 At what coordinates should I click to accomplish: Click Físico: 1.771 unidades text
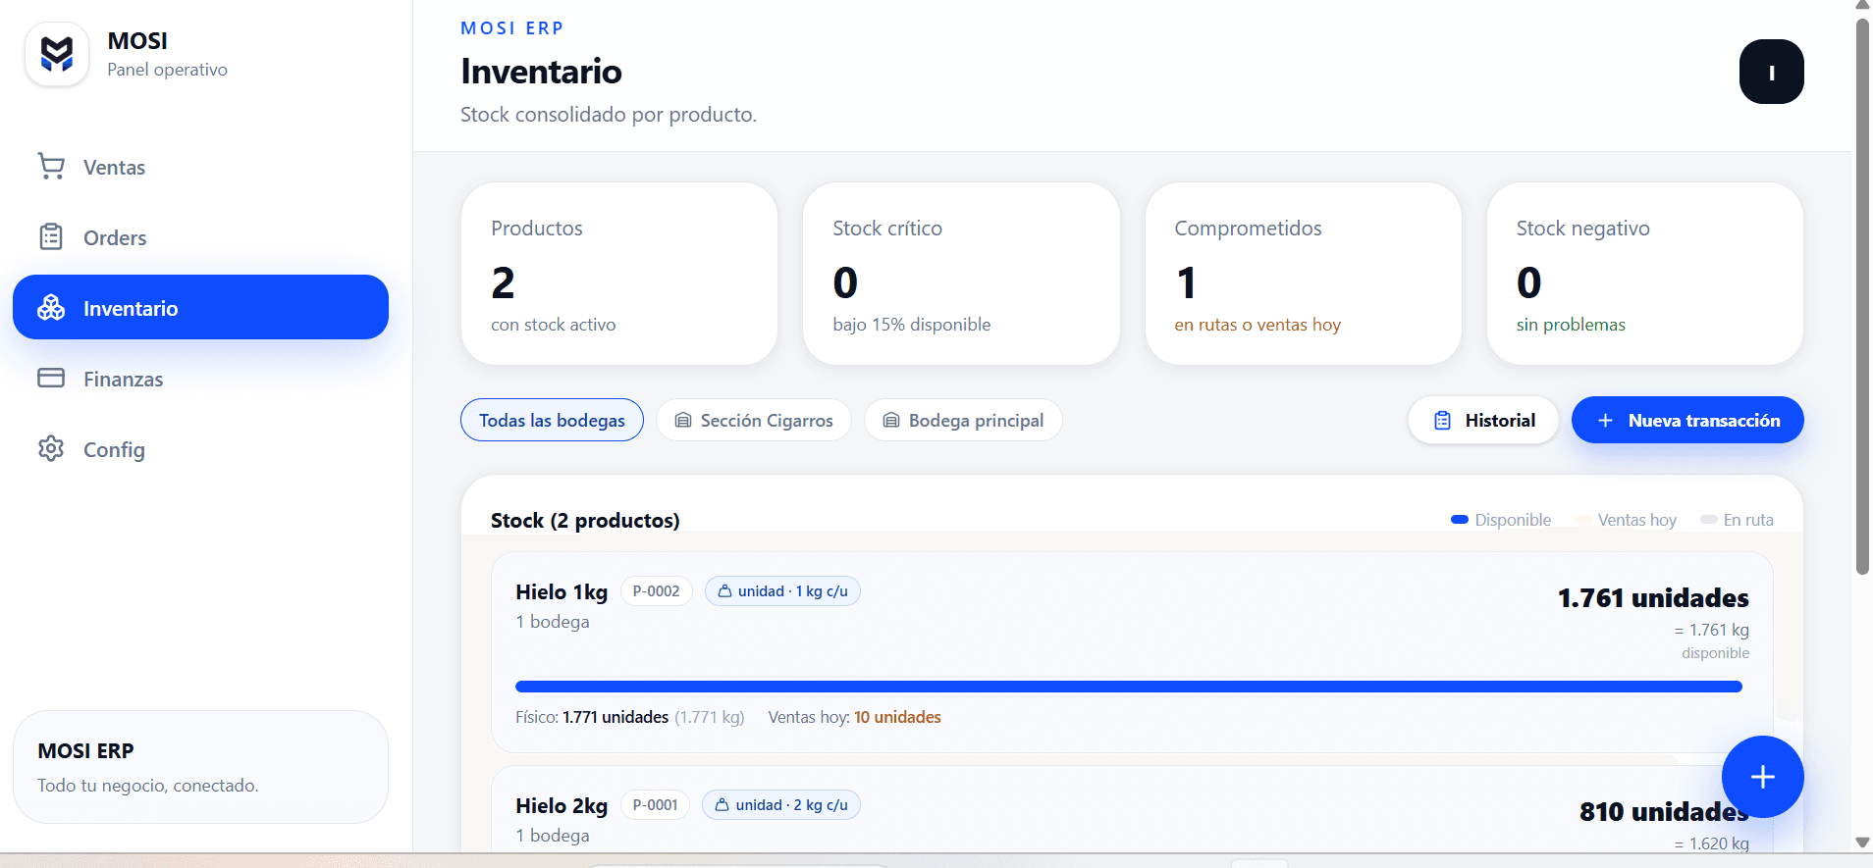[x=592, y=717]
